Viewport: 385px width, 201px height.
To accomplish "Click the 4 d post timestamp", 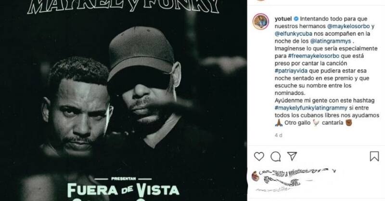I will tap(279, 135).
